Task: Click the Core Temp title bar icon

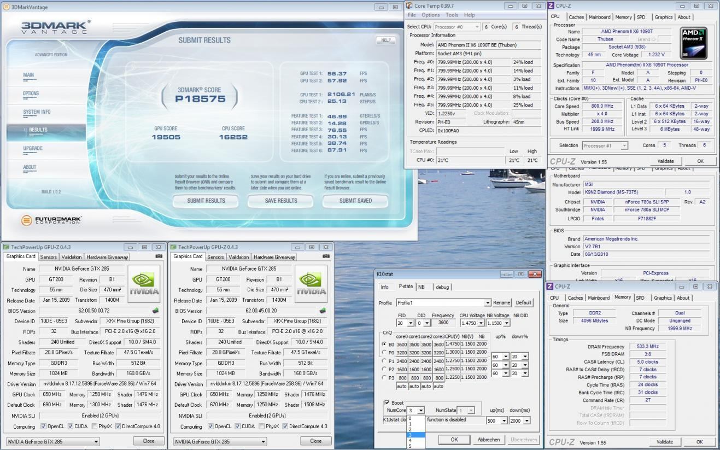Action: point(409,6)
